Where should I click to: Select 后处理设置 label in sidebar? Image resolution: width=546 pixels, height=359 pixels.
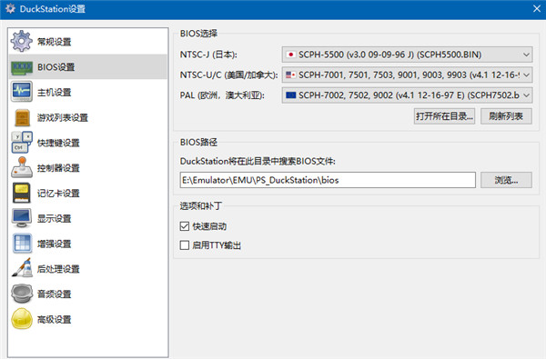[x=58, y=269]
